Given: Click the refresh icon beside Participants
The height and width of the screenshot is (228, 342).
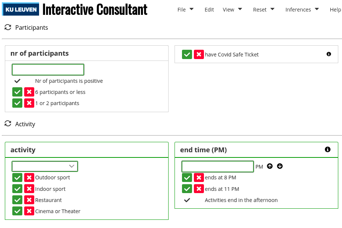Looking at the screenshot, I should [8, 27].
